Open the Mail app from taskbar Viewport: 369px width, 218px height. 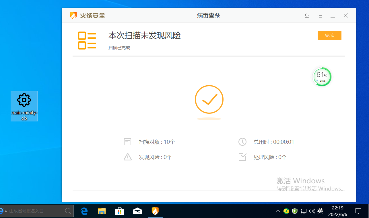pyautogui.click(x=137, y=211)
